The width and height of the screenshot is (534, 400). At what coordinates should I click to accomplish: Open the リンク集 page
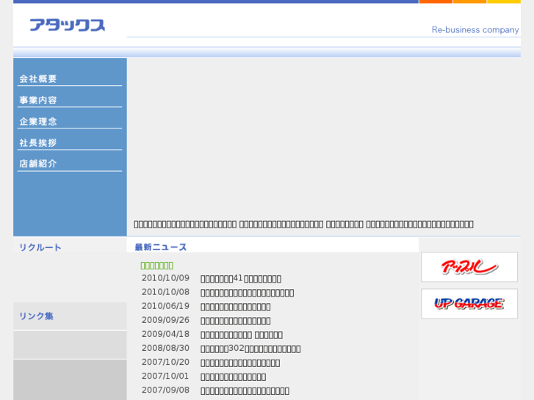(x=36, y=316)
